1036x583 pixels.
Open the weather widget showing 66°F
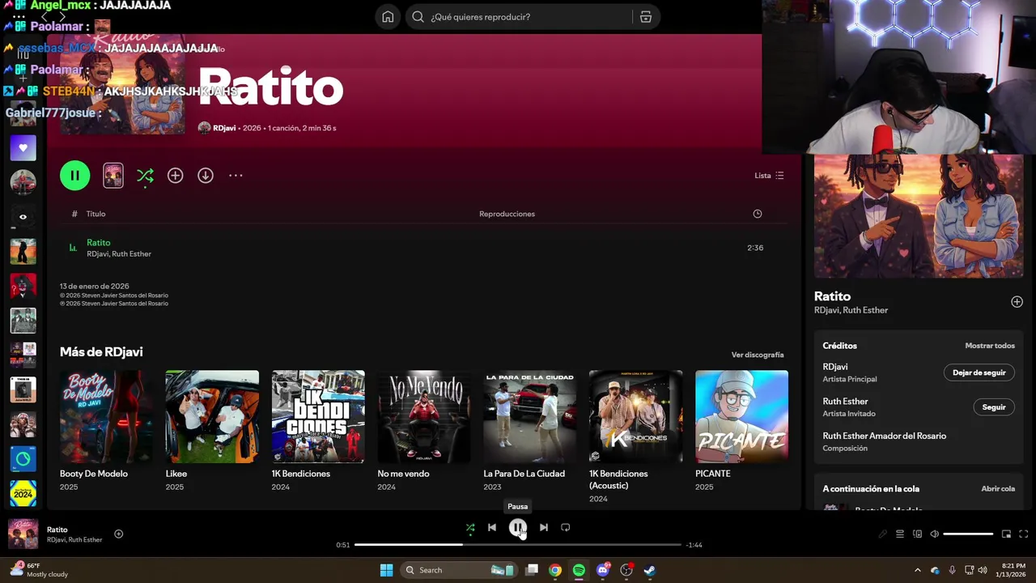click(39, 570)
